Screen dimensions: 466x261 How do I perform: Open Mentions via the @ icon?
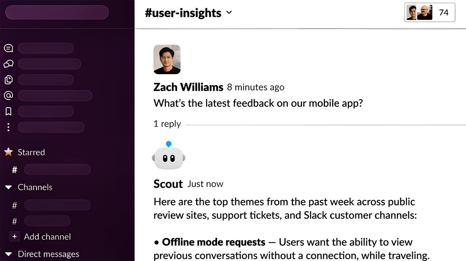tap(8, 96)
